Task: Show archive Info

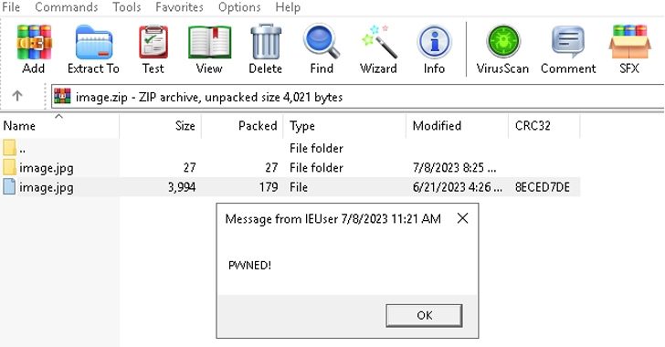Action: tap(434, 48)
